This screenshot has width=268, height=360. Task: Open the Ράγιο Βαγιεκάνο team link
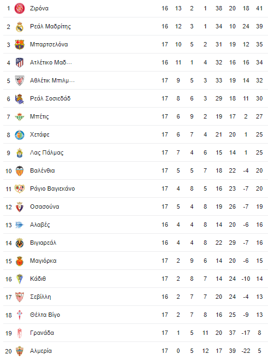pyautogui.click(x=52, y=188)
